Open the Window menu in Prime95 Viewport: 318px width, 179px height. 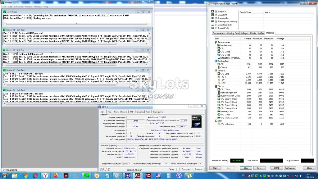coord(38,7)
